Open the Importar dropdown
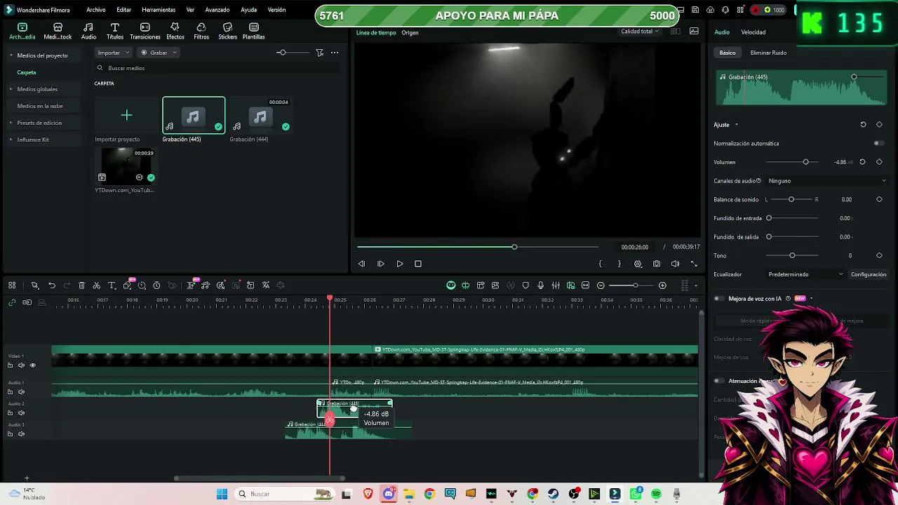Screen dimensions: 898x505 [113, 53]
